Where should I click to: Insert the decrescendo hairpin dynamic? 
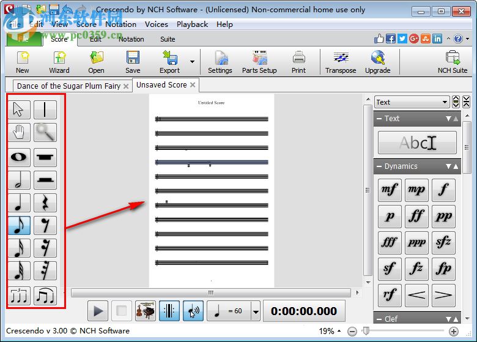[443, 295]
